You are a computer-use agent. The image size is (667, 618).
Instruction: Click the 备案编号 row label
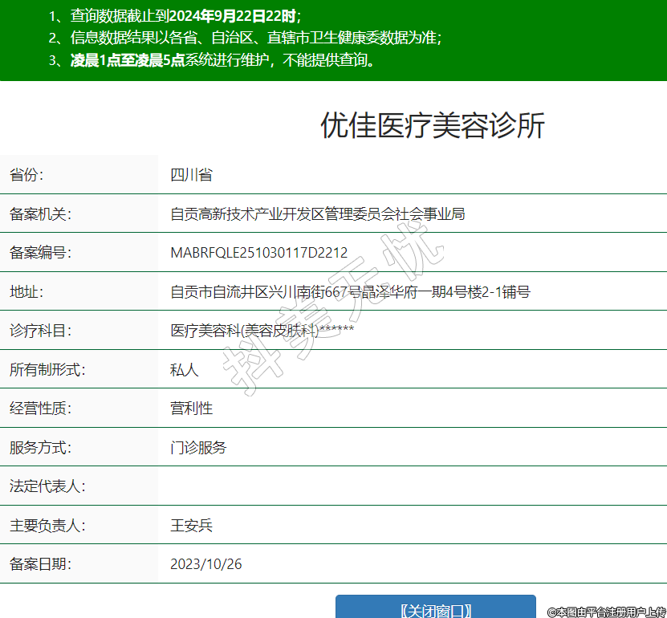[x=40, y=253]
